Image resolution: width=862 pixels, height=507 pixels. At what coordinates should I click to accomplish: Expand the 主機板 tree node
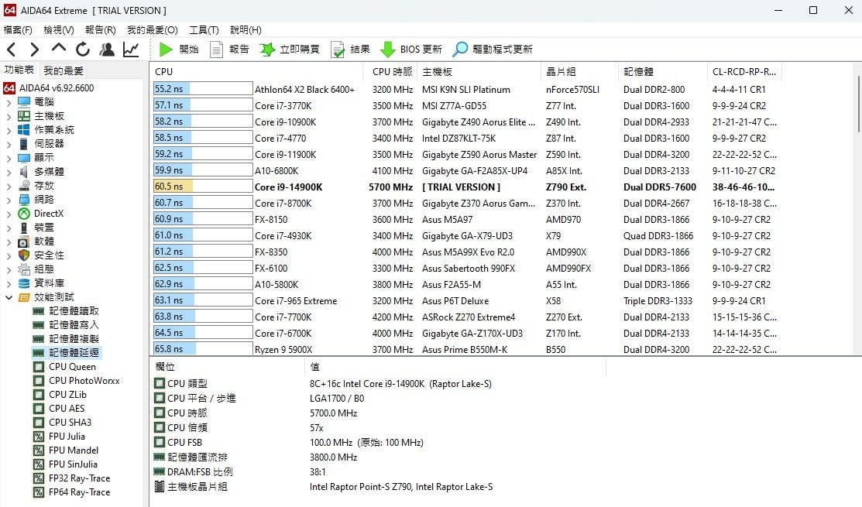pos(9,116)
